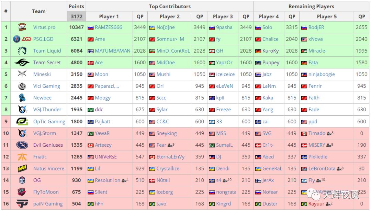
Task: Open player SumaiL profile link
Action: (224, 145)
